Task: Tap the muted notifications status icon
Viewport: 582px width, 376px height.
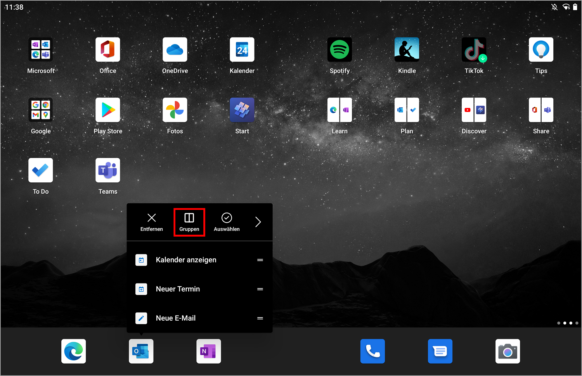Action: pos(555,7)
